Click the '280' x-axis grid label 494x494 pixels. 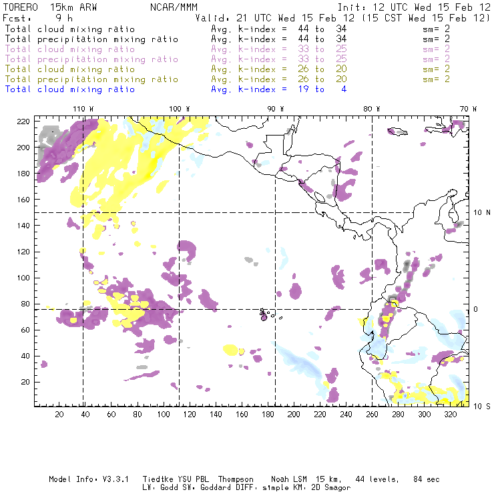[x=399, y=415]
